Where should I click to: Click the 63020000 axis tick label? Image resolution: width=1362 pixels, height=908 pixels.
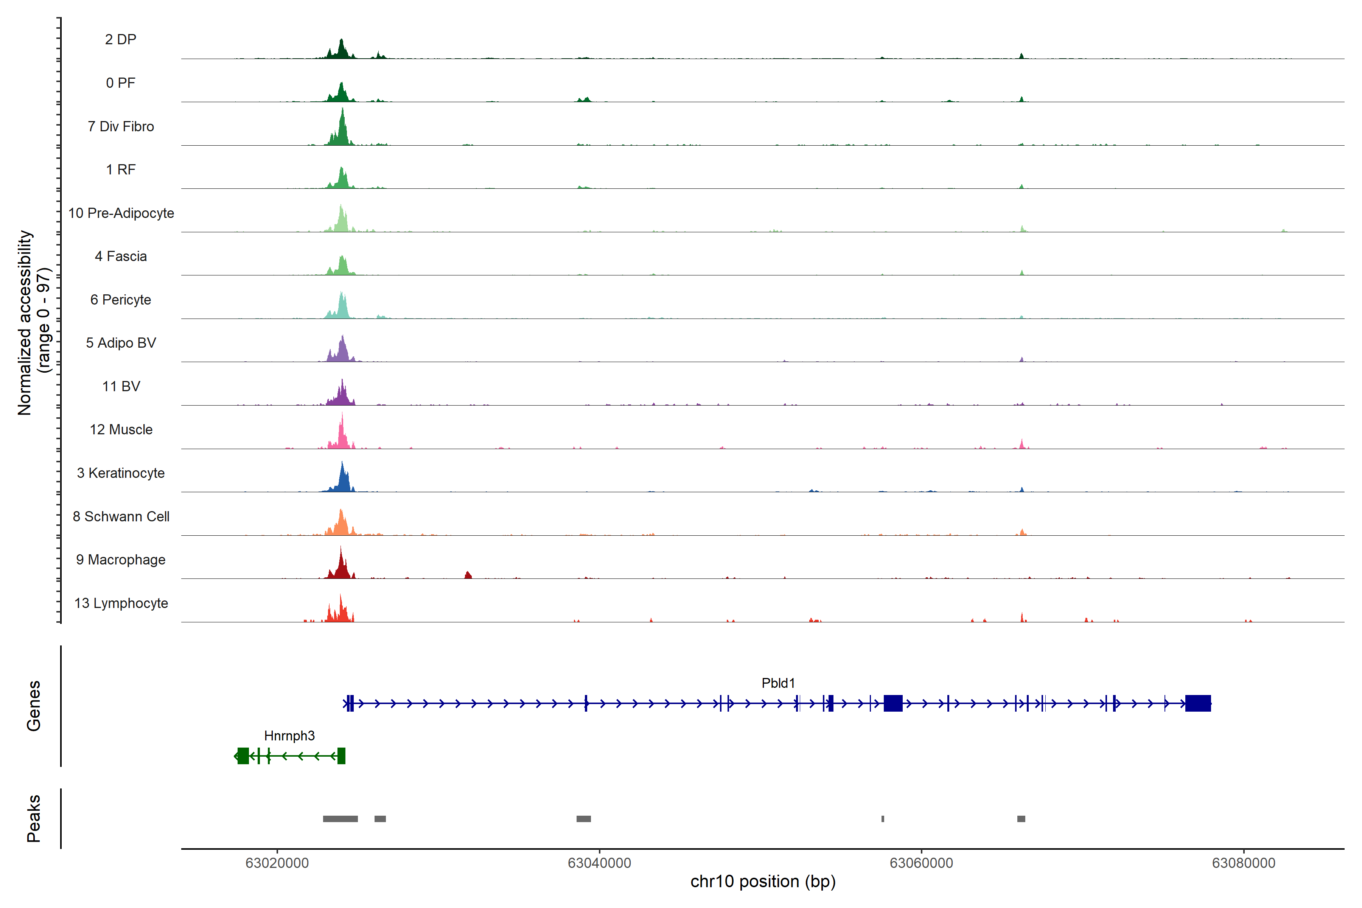pos(277,863)
